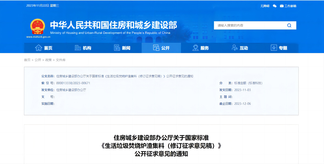The height and width of the screenshot is (164, 324).
Task: Click the expiry date 2023-12-06
Action: coord(242,104)
